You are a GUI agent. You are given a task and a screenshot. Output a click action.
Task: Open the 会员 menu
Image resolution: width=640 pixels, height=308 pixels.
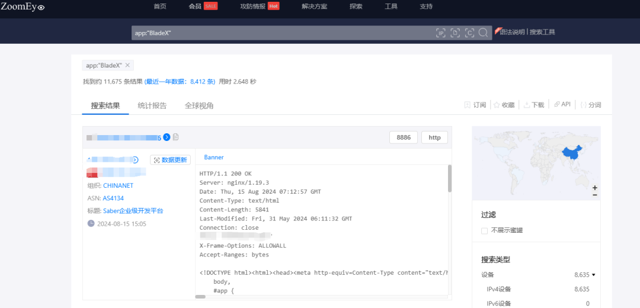pyautogui.click(x=195, y=7)
